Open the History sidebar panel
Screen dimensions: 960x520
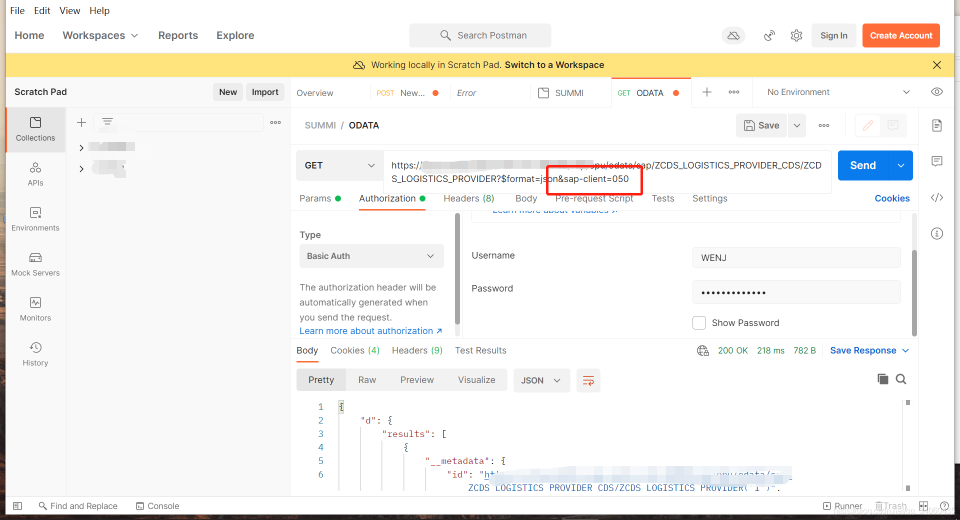pos(35,354)
